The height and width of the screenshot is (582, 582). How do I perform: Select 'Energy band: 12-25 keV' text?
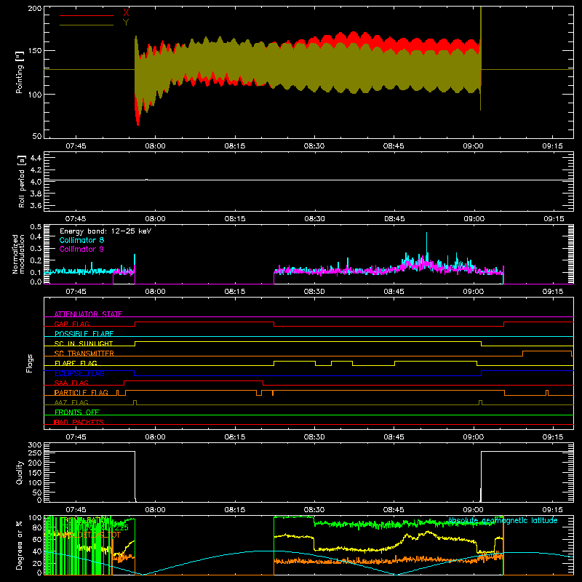105,231
